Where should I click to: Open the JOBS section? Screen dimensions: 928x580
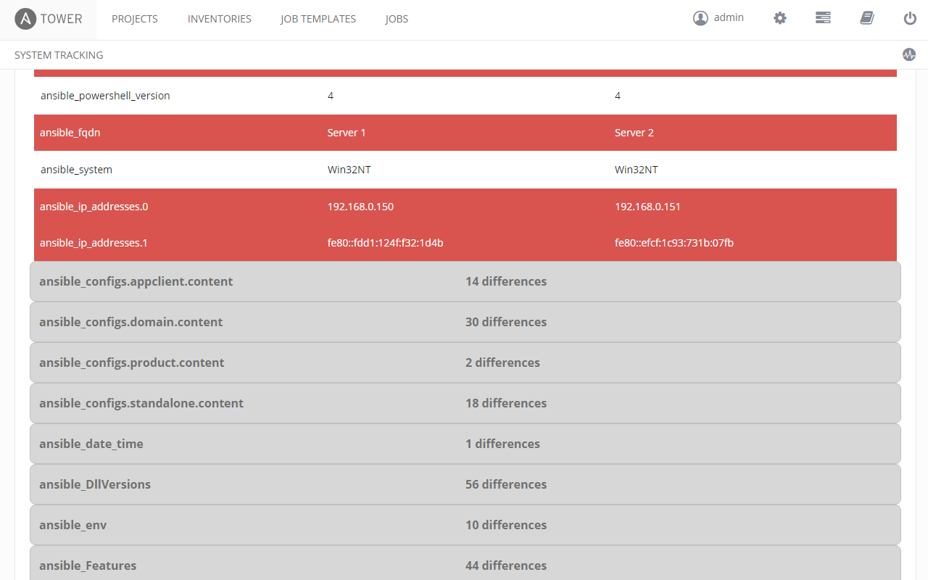[x=397, y=19]
